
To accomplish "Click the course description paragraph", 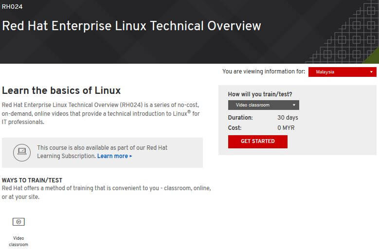I will point(101,113).
